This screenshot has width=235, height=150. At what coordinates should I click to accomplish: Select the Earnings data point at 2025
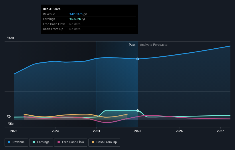point(138,110)
